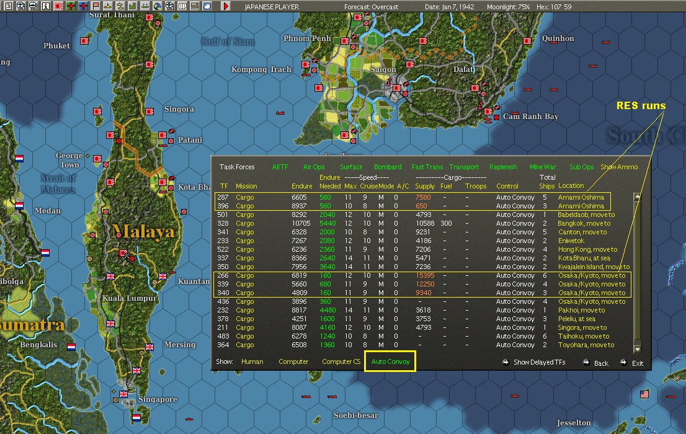This screenshot has width=686, height=434.
Task: Switch to the Sub Ops filter
Action: point(581,167)
